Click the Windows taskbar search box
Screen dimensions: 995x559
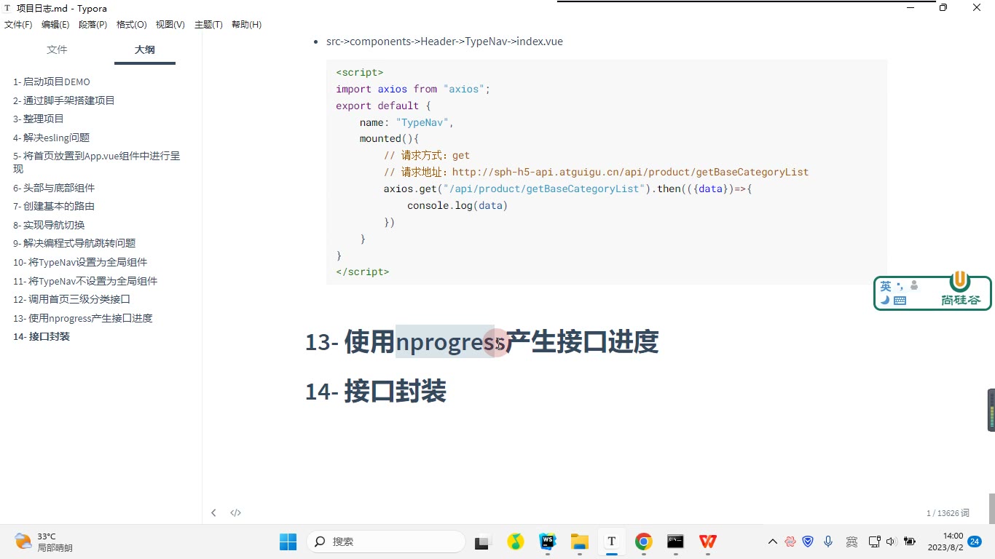point(386,542)
